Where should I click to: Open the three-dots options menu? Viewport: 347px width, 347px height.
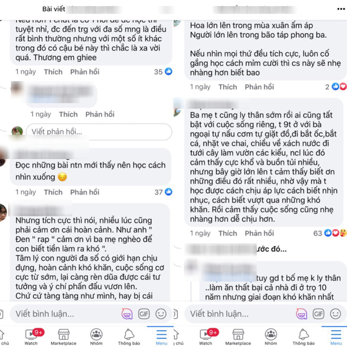tap(341, 9)
